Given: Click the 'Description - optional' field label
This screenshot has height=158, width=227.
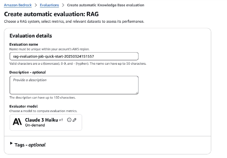Looking at the screenshot, I should pyautogui.click(x=27, y=72).
